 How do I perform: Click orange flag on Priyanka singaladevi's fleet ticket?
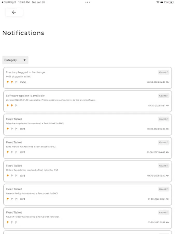[8, 129]
